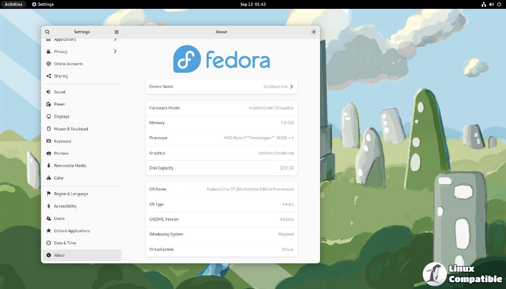Image resolution: width=506 pixels, height=289 pixels.
Task: Select the Default Applications entry
Action: coord(72,231)
